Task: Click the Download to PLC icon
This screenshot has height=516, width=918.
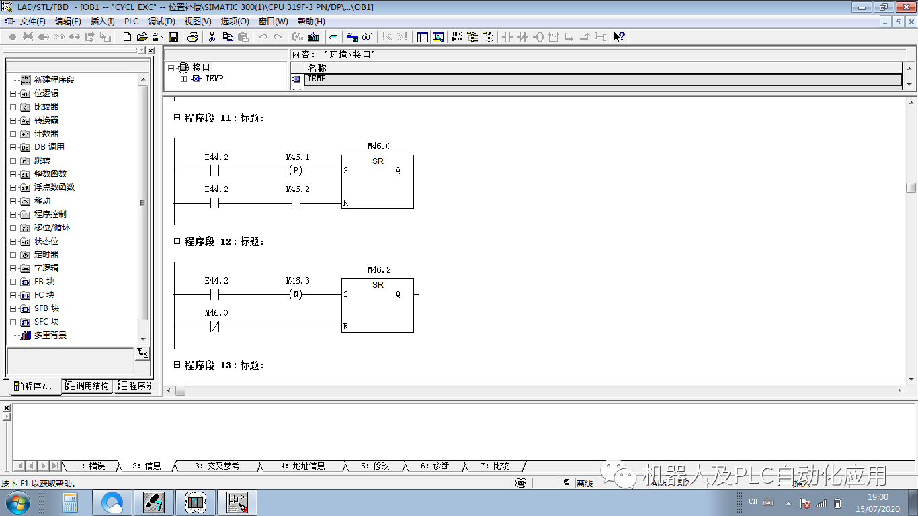Action: pos(313,37)
